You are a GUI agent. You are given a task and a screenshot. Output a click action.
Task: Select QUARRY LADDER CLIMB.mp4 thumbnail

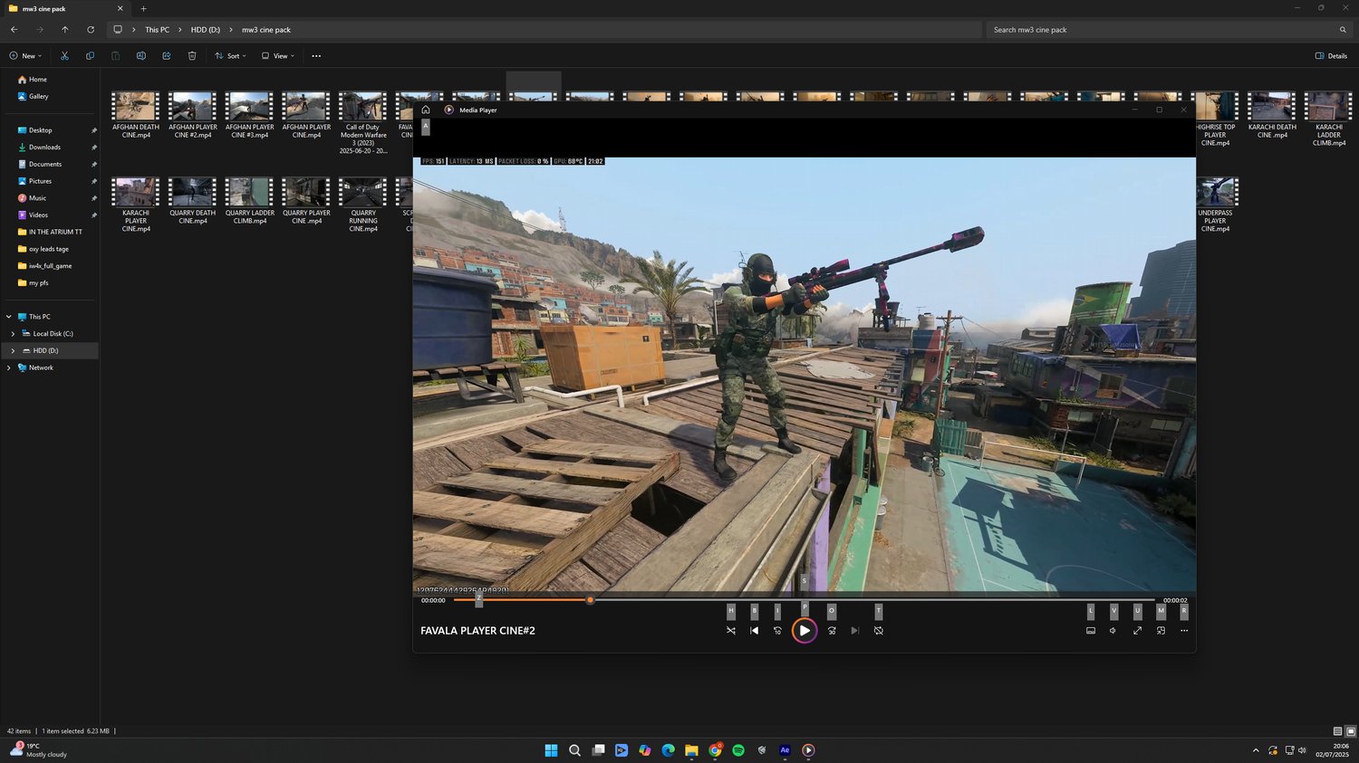point(249,192)
